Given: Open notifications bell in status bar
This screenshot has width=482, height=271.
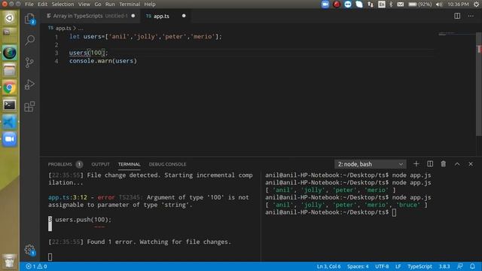Looking at the screenshot, I should [472, 266].
